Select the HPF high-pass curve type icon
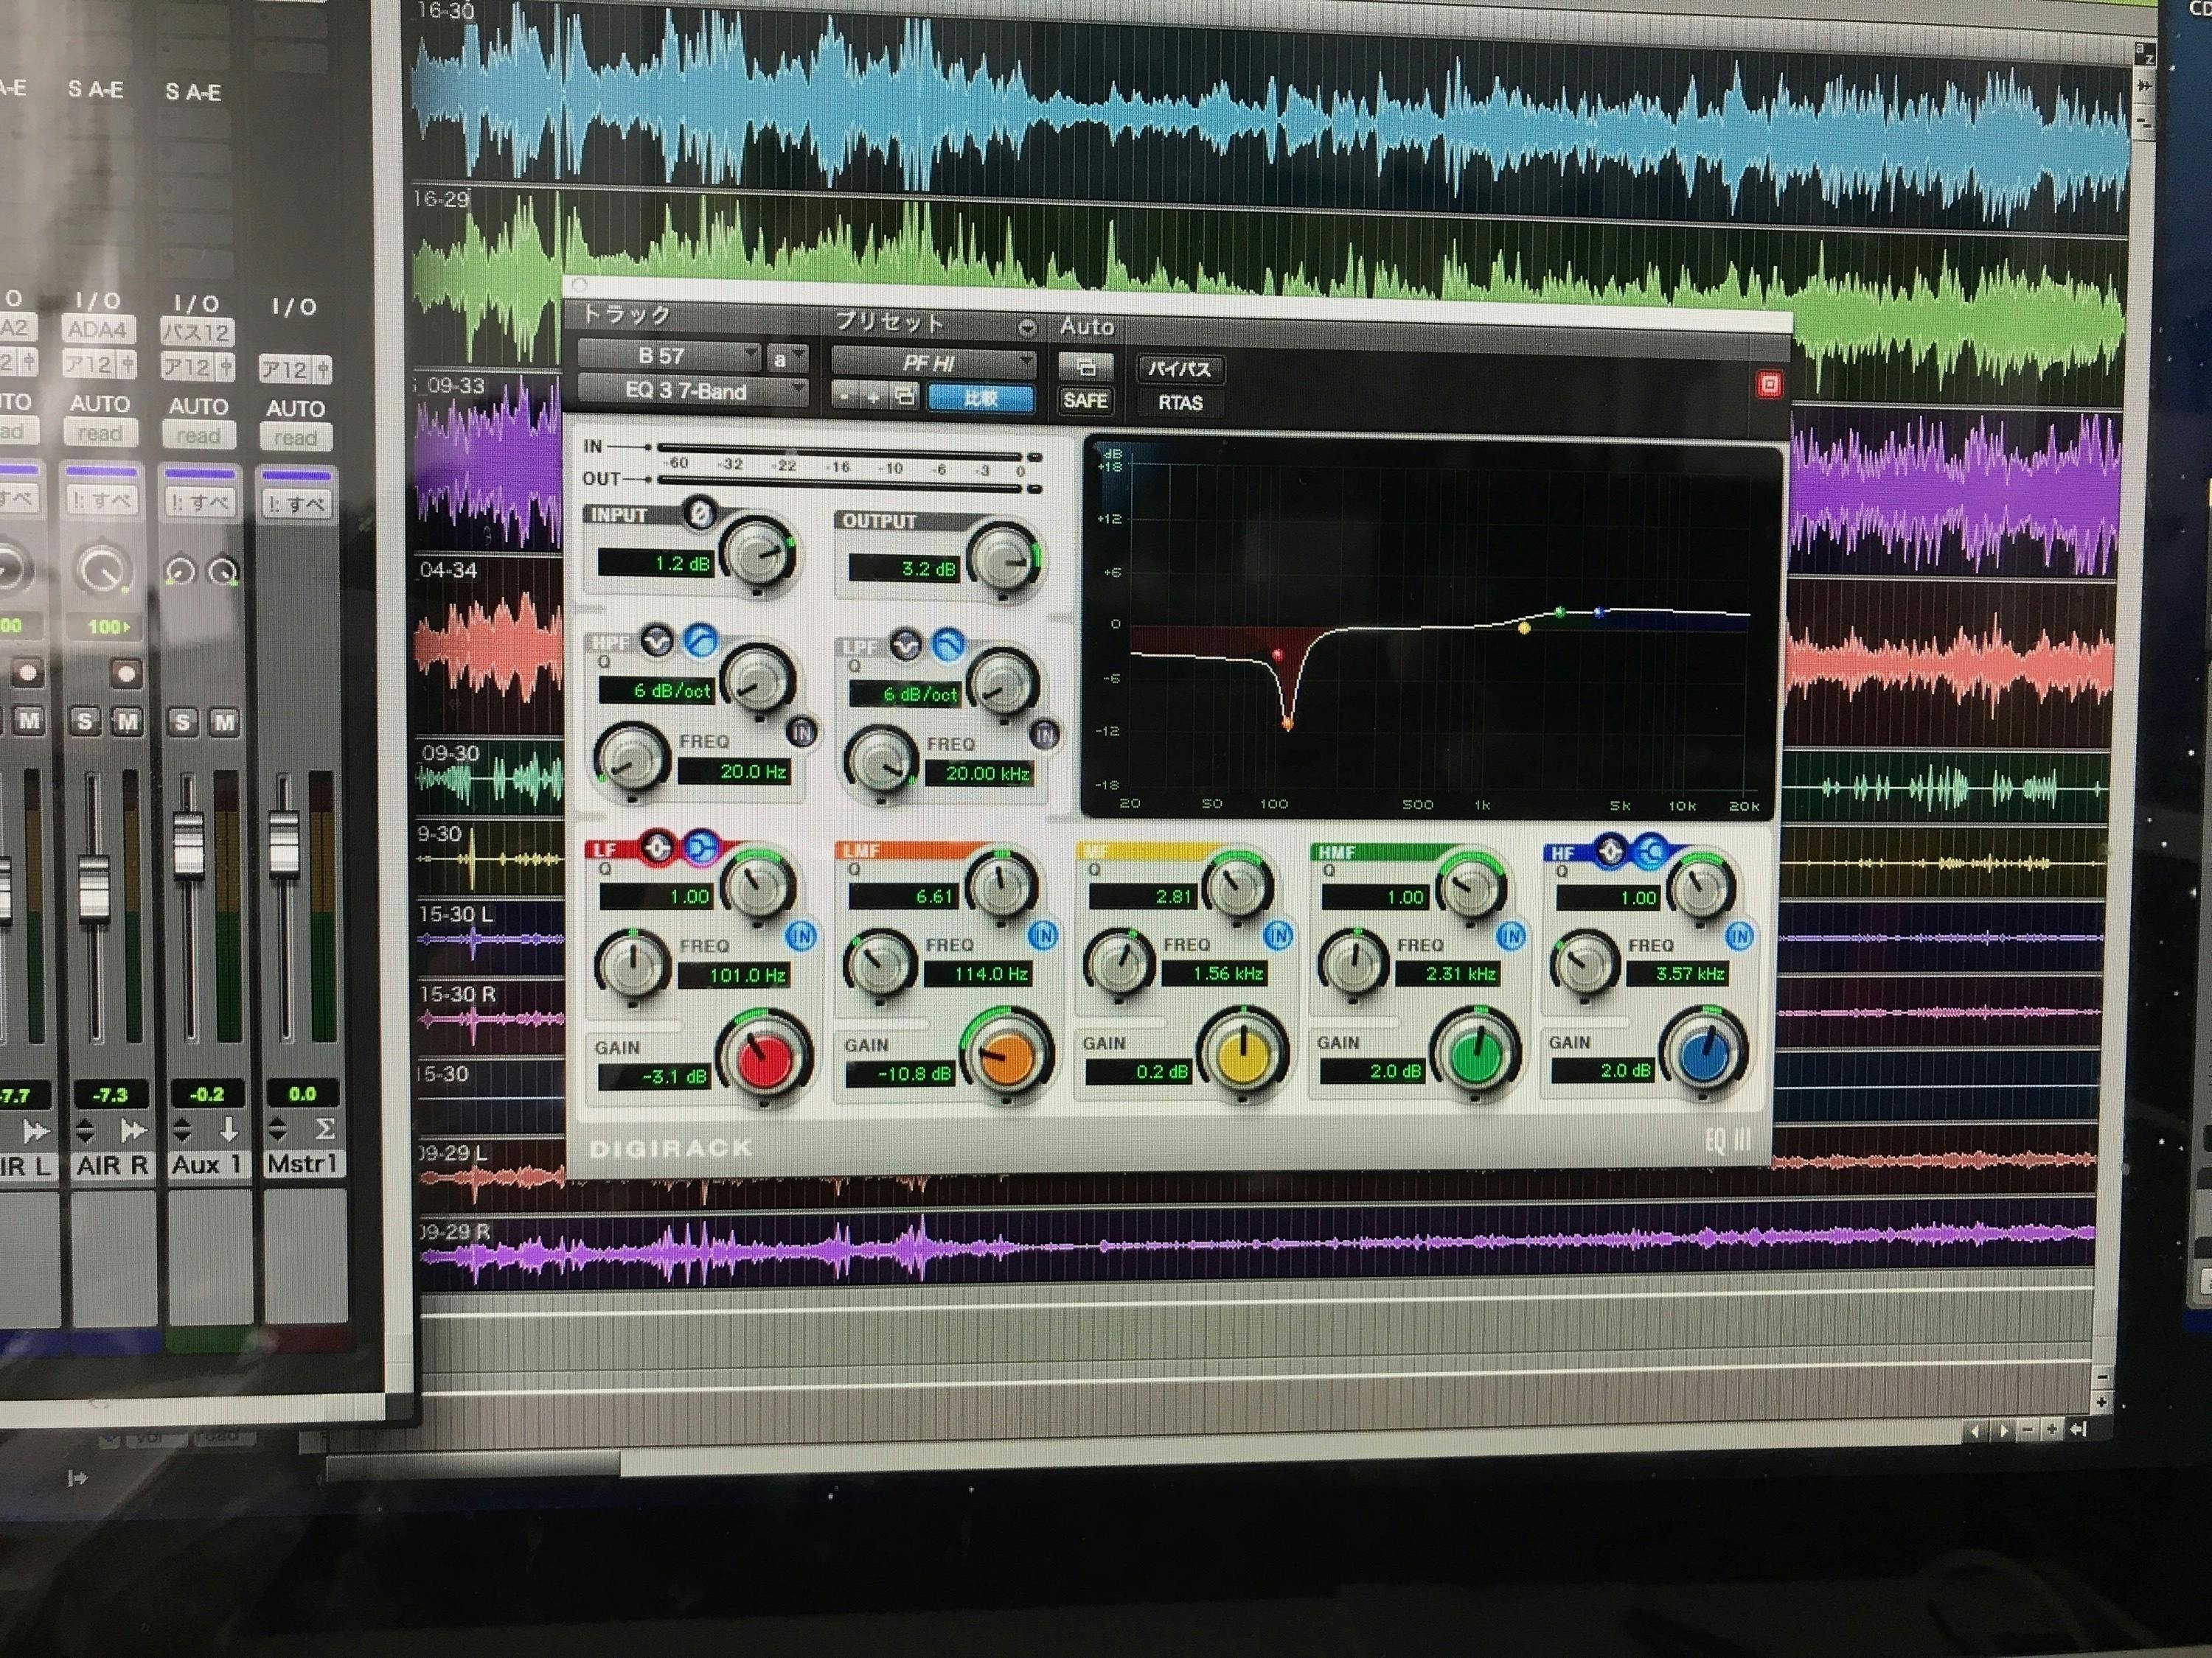This screenshot has height=1658, width=2212. (701, 640)
